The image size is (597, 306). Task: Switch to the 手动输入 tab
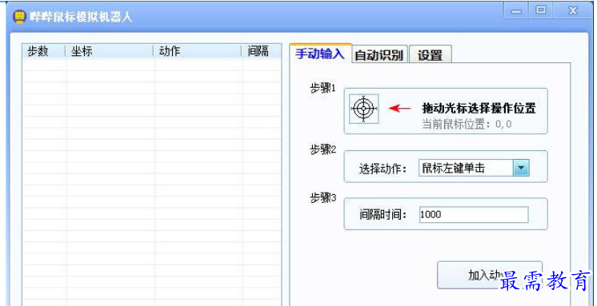coord(320,54)
